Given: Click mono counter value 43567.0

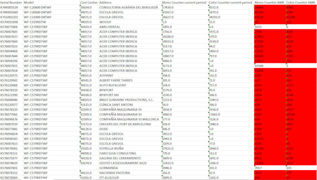Looking at the screenshot, I should pyautogui.click(x=168, y=12).
